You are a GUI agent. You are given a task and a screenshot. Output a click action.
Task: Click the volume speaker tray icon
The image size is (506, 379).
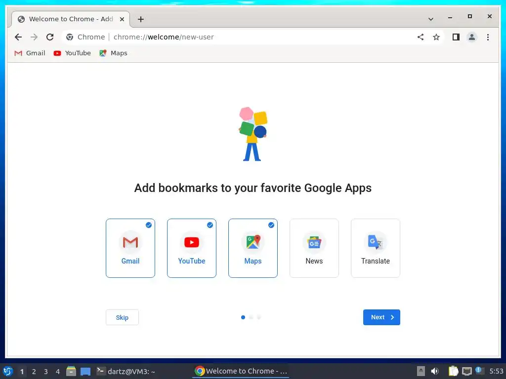pos(435,371)
